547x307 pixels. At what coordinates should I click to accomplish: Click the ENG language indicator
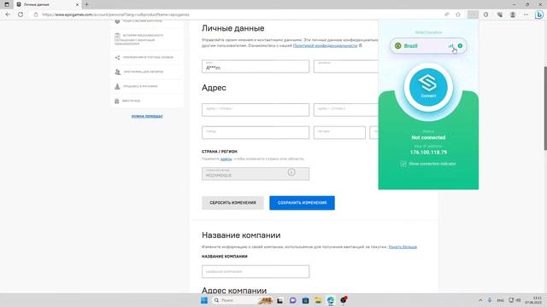pos(500,300)
